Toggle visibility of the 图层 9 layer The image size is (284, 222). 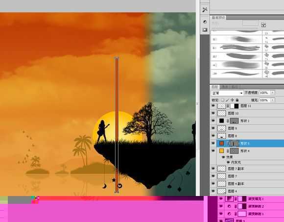(x=213, y=128)
